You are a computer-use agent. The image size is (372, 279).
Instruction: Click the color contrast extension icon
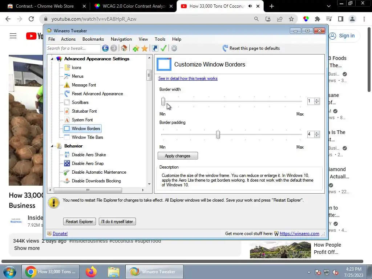point(306,19)
